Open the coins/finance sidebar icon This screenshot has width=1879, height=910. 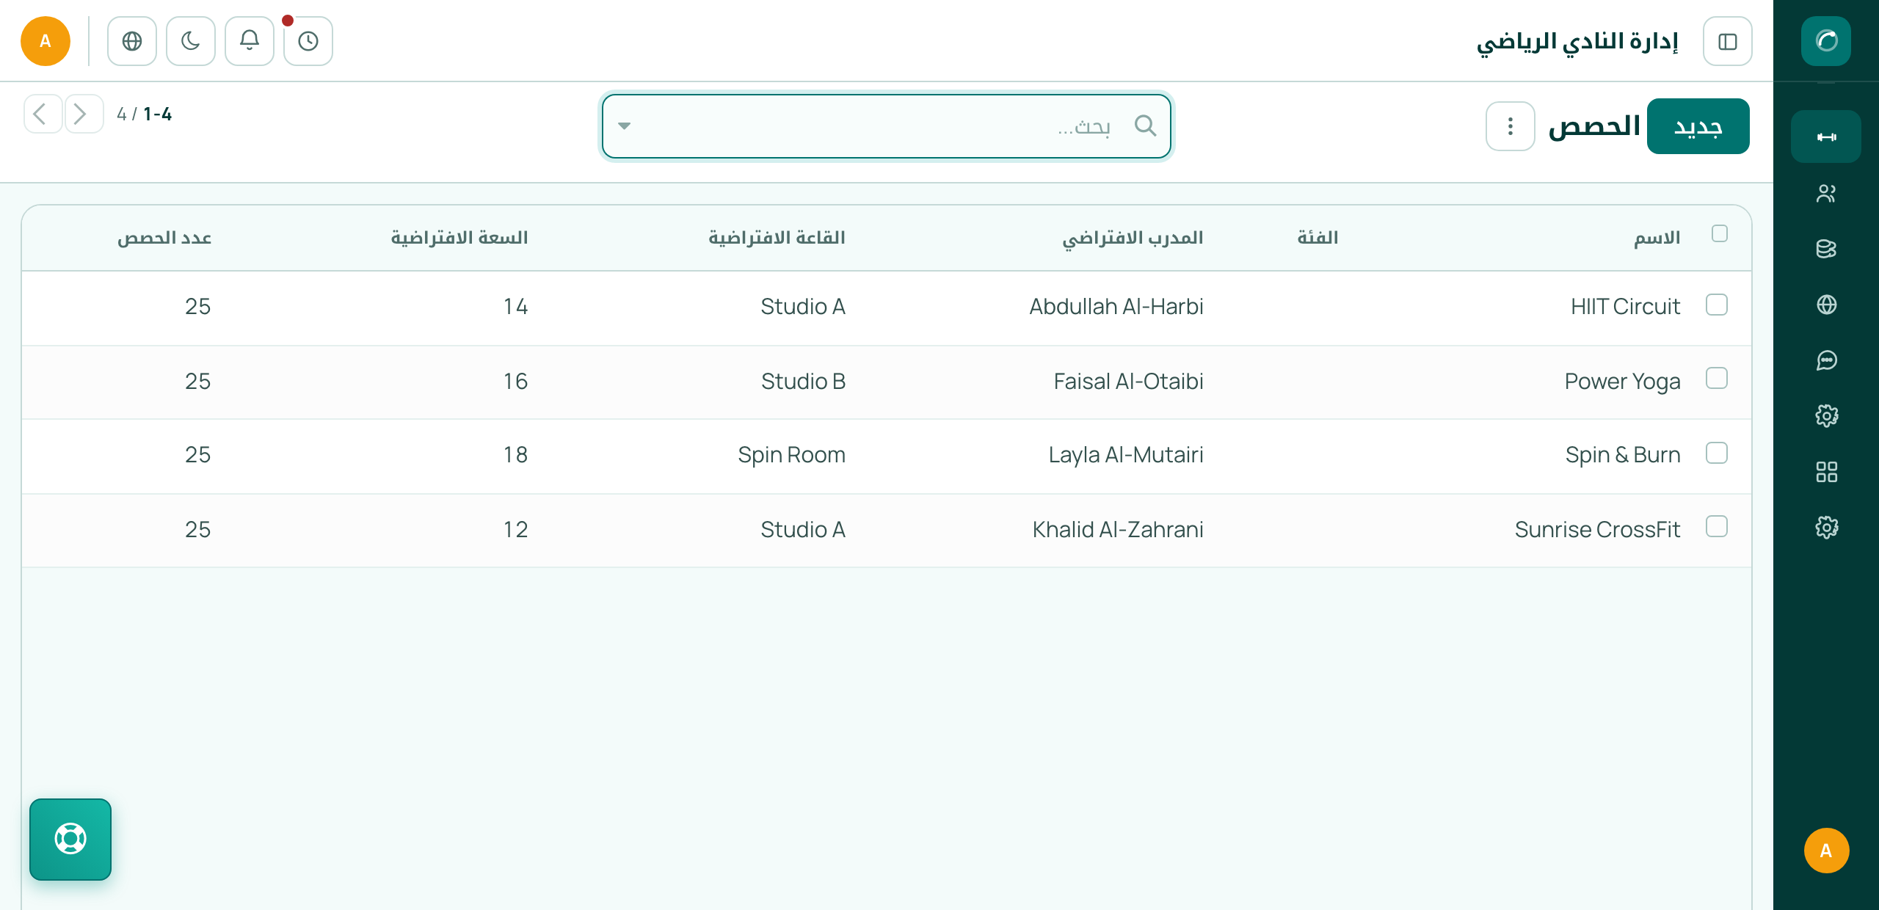point(1825,249)
